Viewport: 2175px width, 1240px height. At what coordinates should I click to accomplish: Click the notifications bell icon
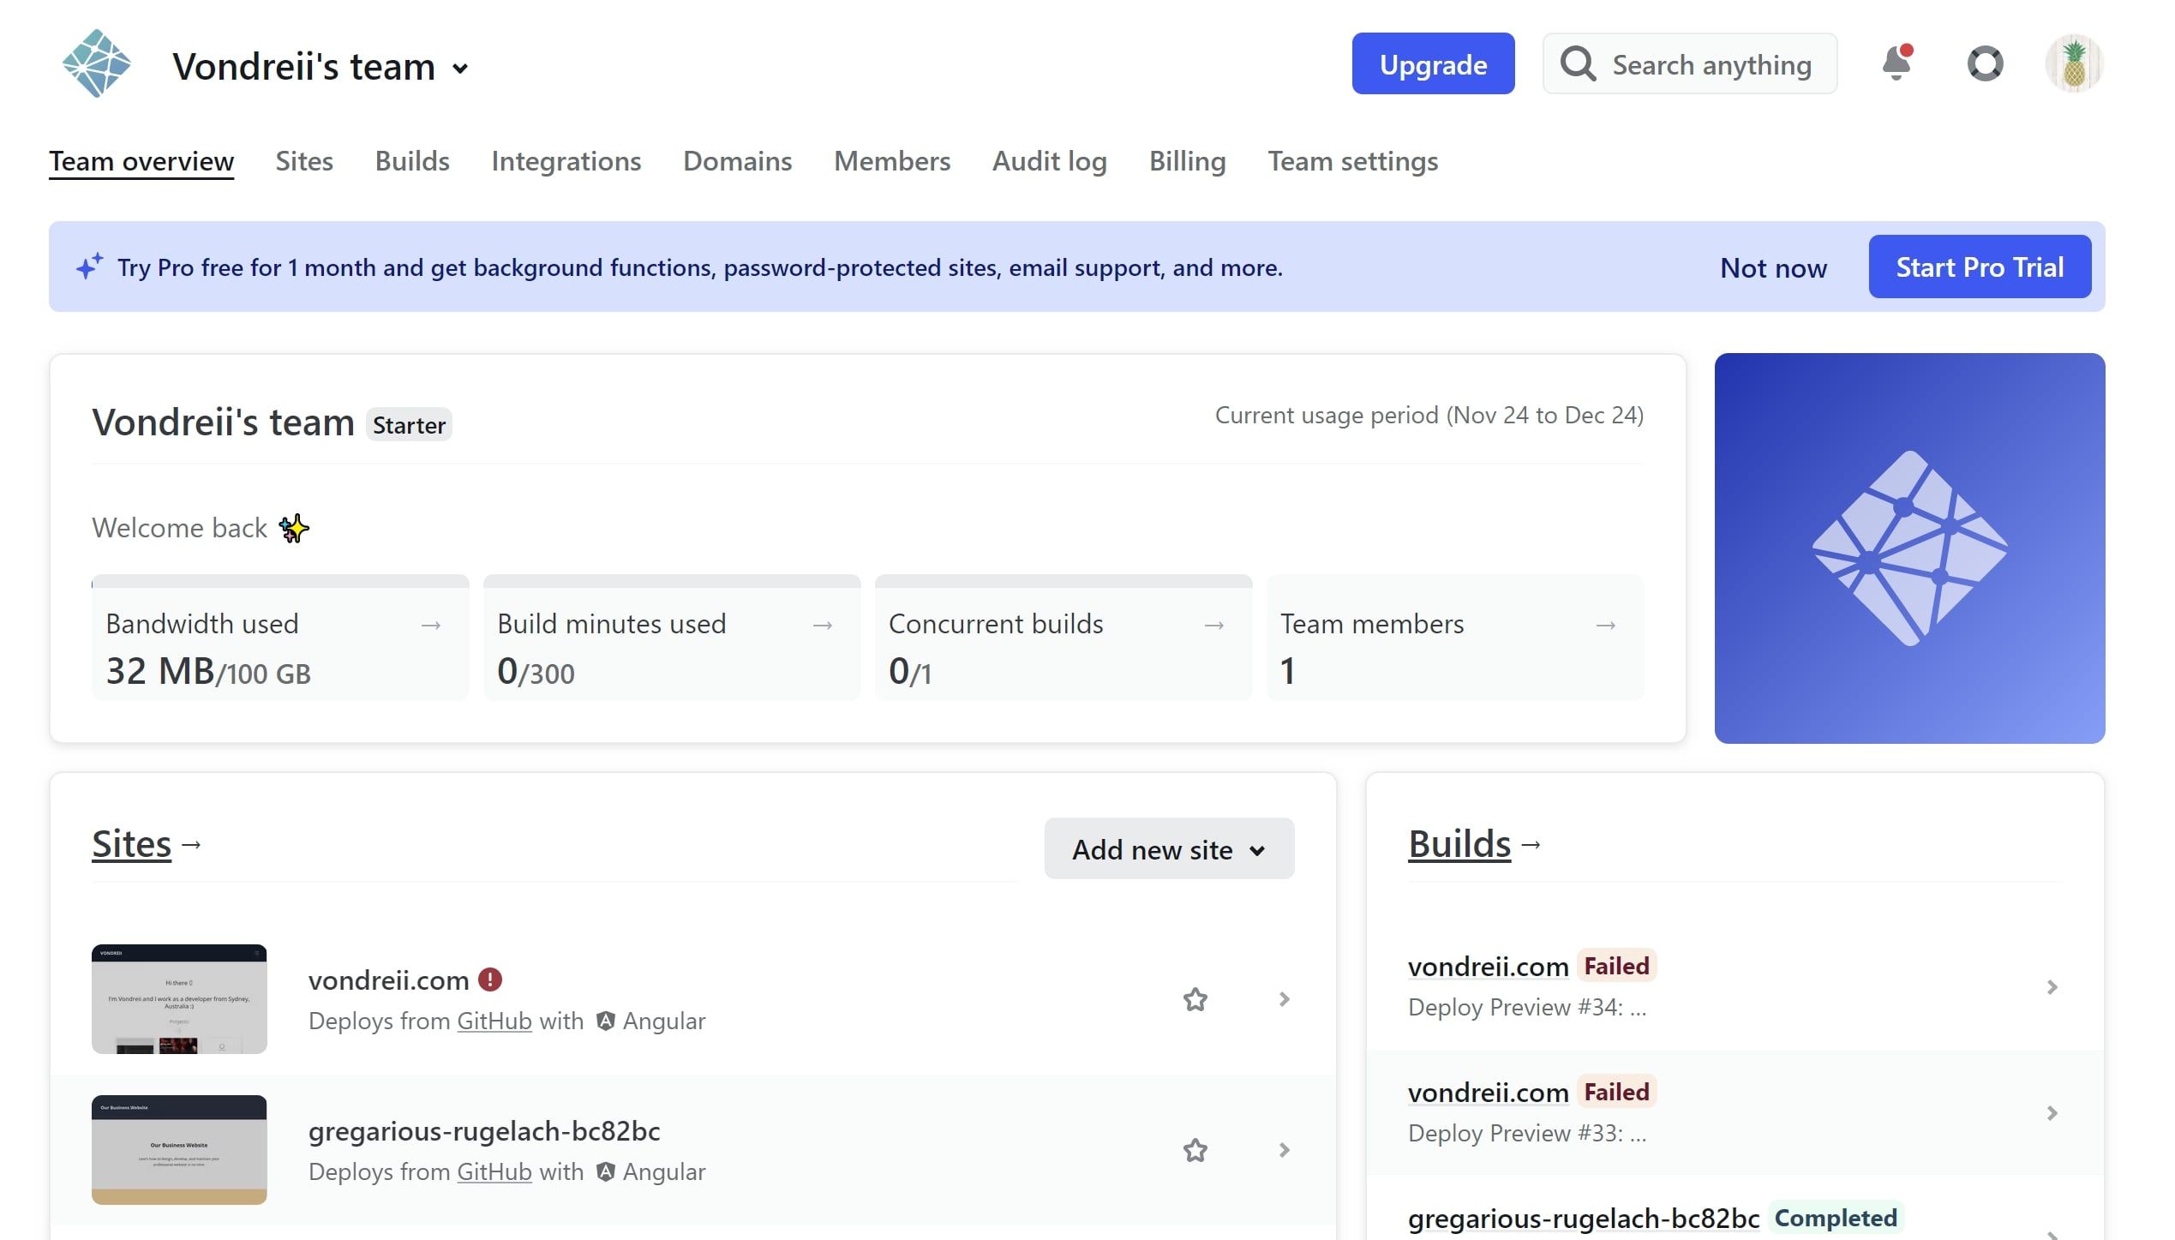tap(1897, 63)
